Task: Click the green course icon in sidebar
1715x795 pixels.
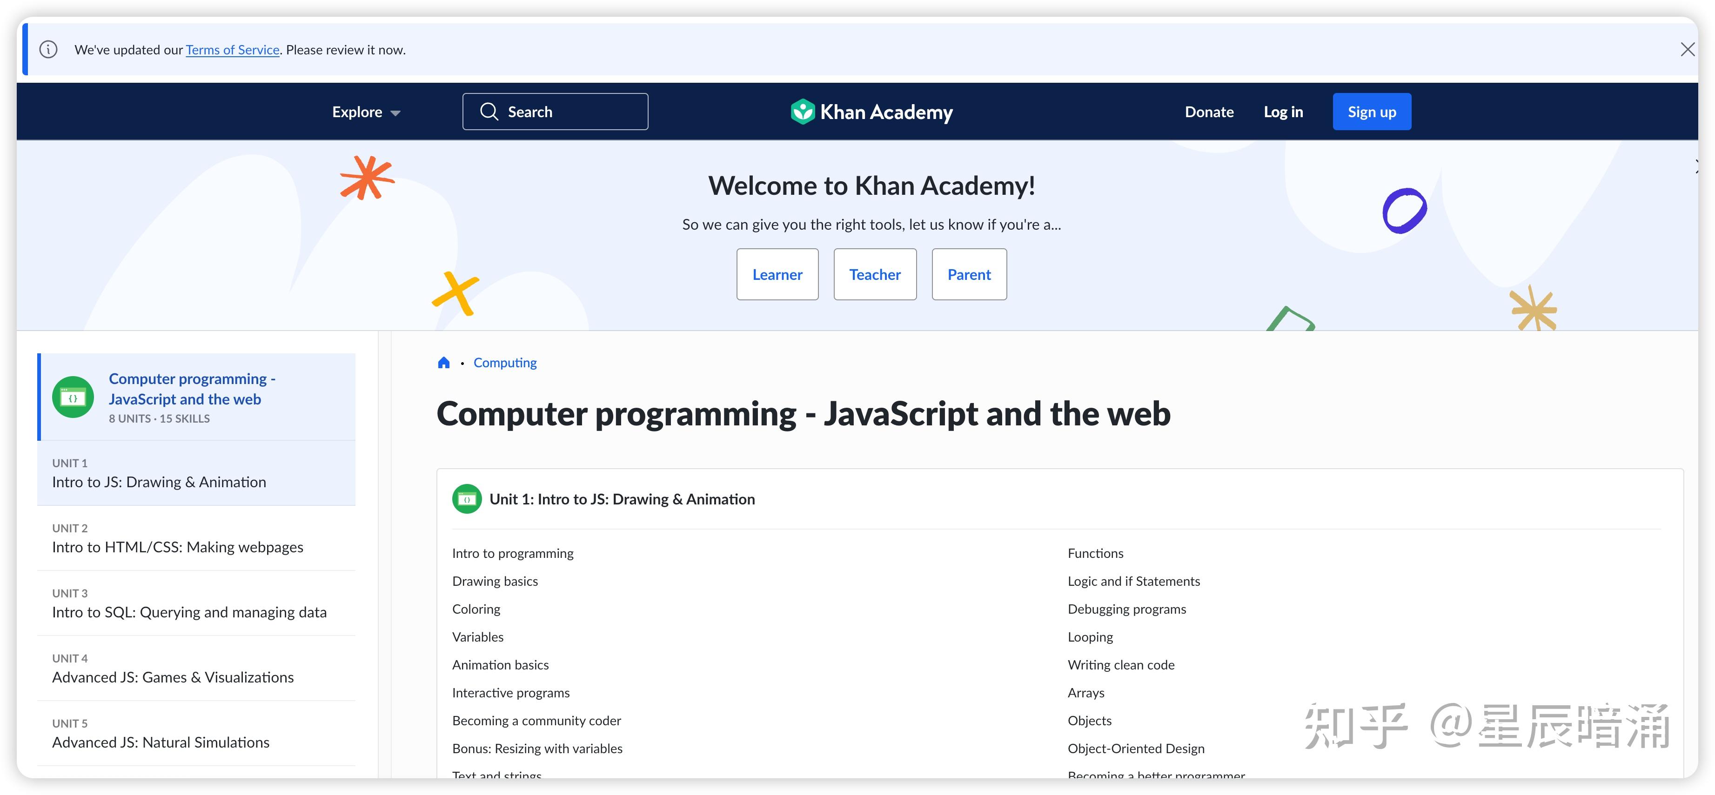Action: click(x=73, y=398)
